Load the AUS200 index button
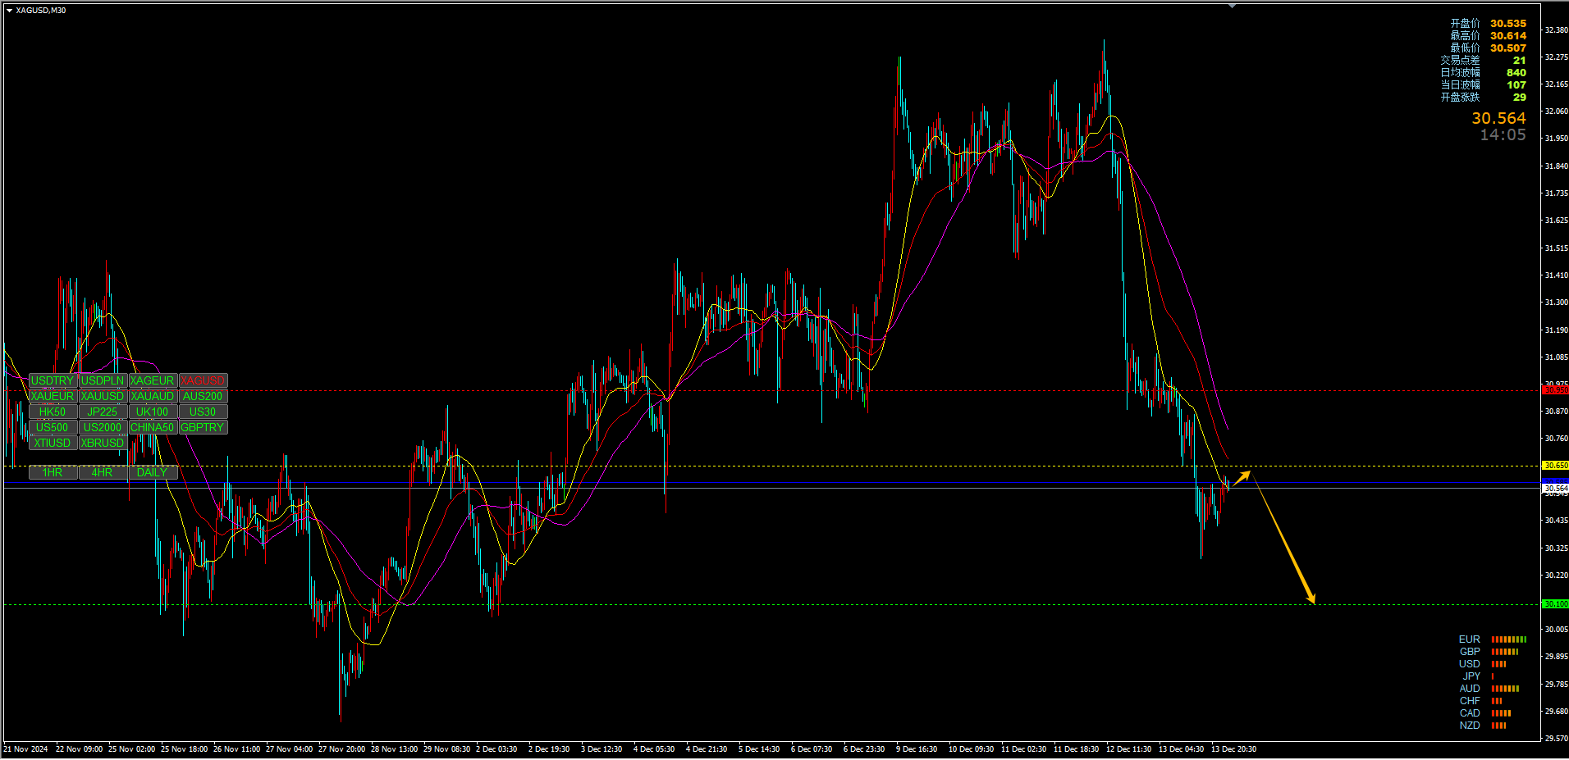1569x760 pixels. [203, 396]
